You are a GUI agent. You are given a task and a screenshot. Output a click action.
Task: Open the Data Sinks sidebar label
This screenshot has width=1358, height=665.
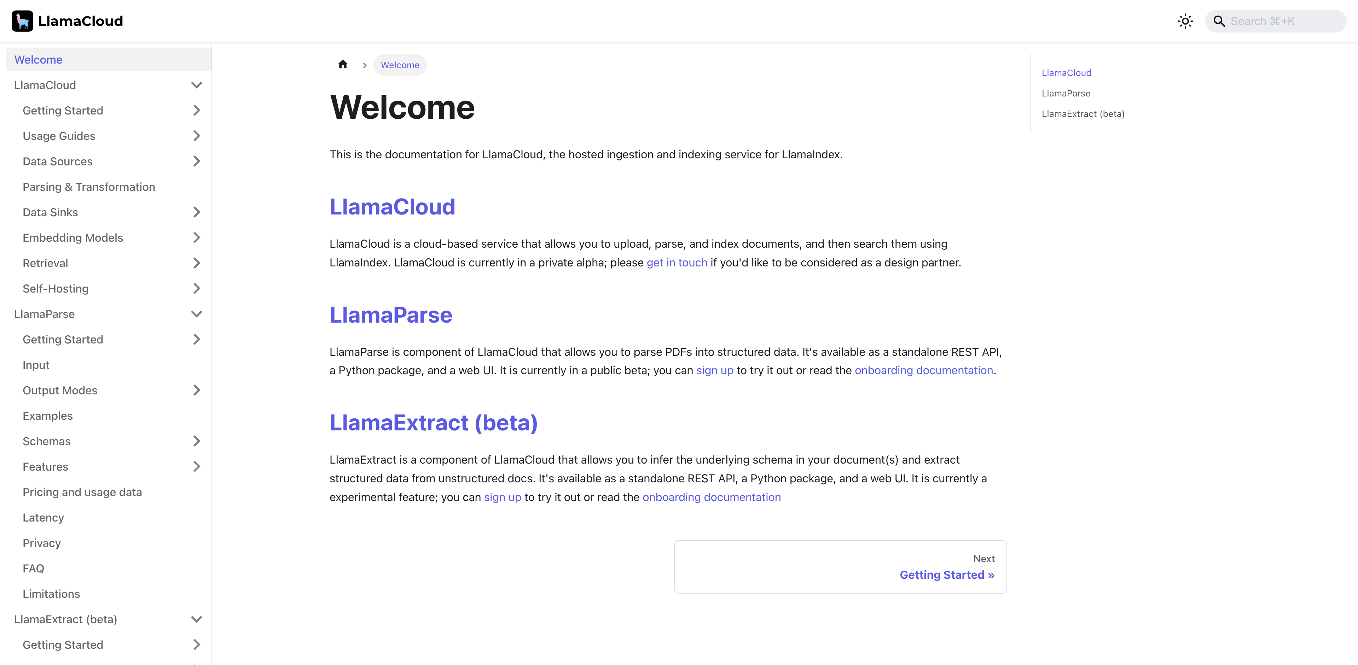click(x=50, y=212)
